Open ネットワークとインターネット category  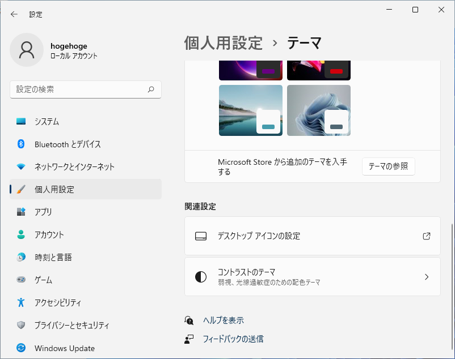(86, 167)
